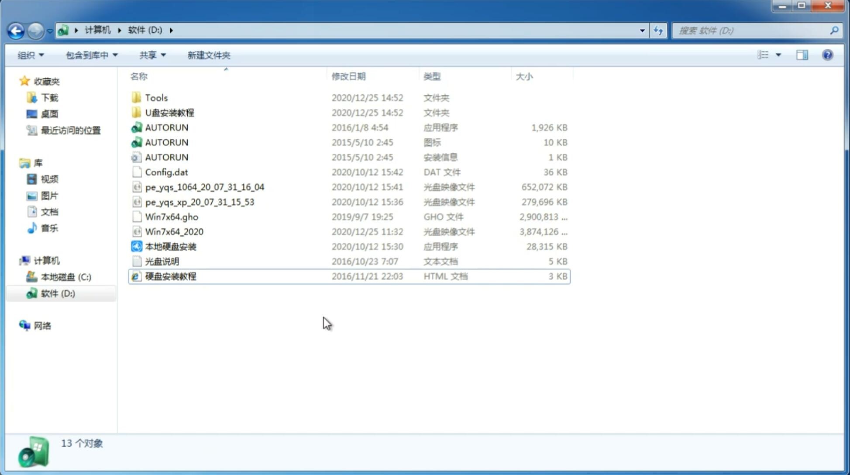This screenshot has height=475, width=850.
Task: Select 软件 (D:) drive in sidebar
Action: (58, 293)
